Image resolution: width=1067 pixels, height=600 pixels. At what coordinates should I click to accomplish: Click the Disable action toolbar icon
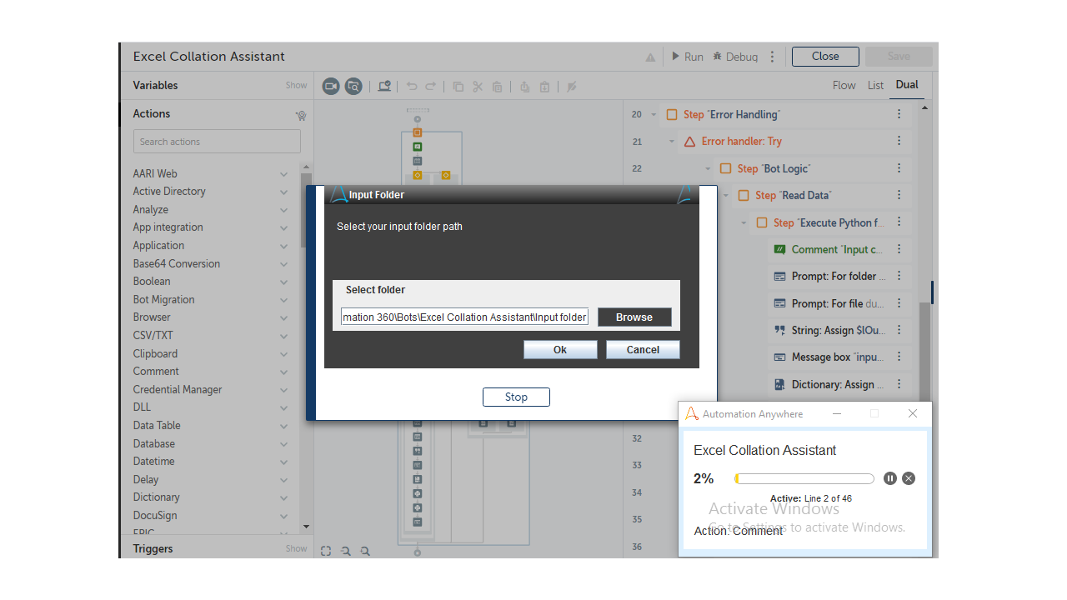572,86
